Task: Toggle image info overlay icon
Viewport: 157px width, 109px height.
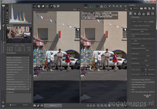Action: pyautogui.click(x=39, y=6)
